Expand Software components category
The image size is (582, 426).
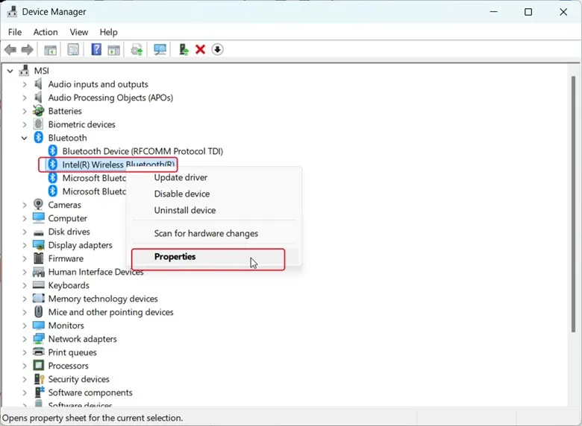(25, 392)
